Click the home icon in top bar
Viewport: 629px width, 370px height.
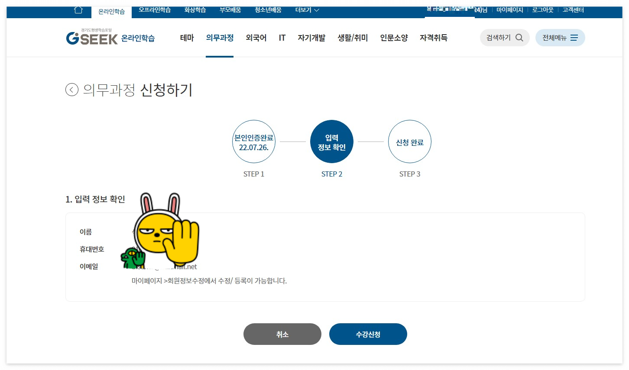(78, 10)
